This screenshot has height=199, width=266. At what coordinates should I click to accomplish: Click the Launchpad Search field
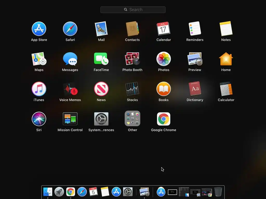tap(133, 10)
